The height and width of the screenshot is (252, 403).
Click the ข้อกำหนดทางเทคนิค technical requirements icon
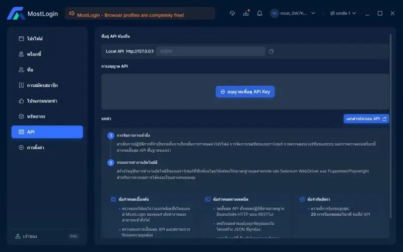coord(208,199)
